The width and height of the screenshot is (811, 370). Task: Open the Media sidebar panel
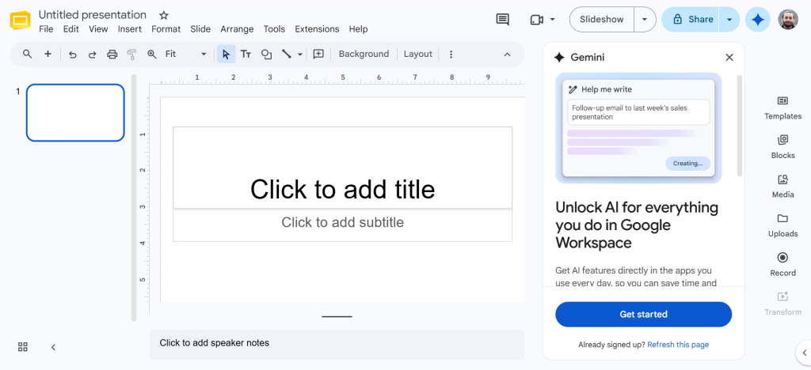(782, 186)
